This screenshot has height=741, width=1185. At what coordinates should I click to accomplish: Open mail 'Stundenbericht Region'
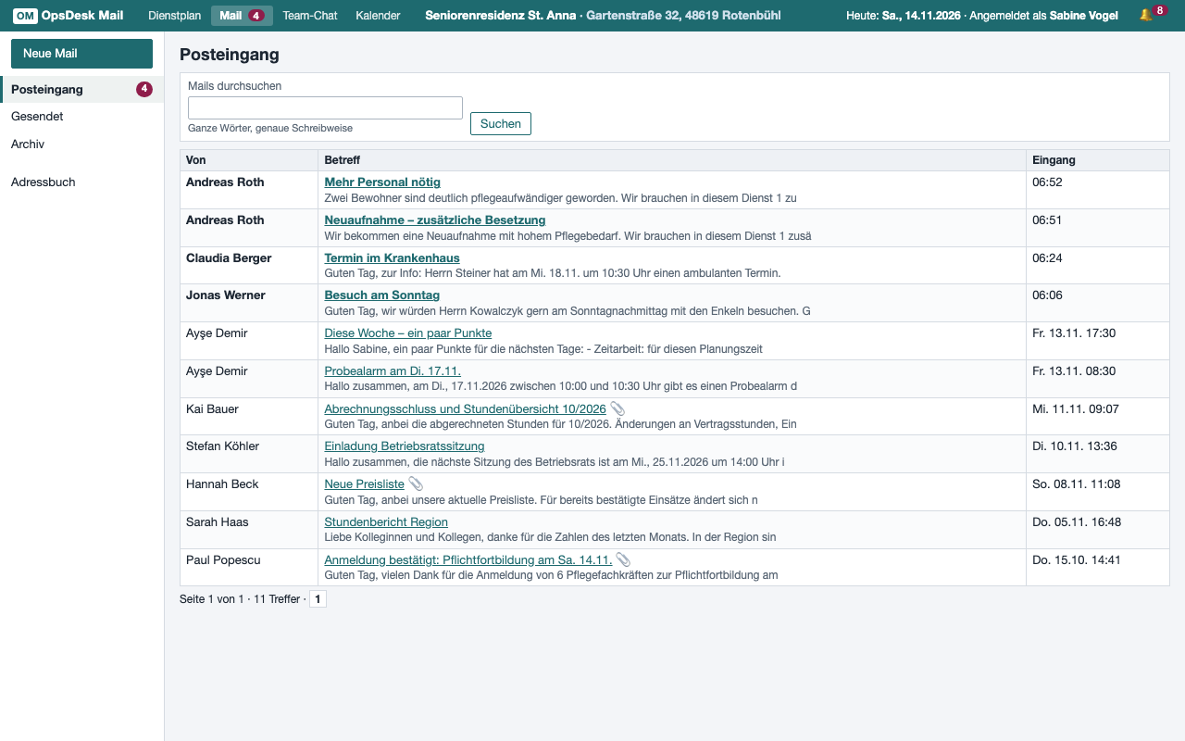tap(386, 522)
